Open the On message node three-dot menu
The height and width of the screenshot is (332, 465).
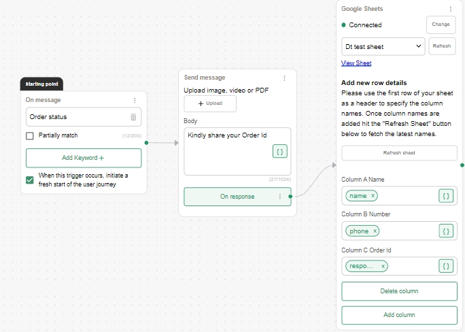(135, 100)
